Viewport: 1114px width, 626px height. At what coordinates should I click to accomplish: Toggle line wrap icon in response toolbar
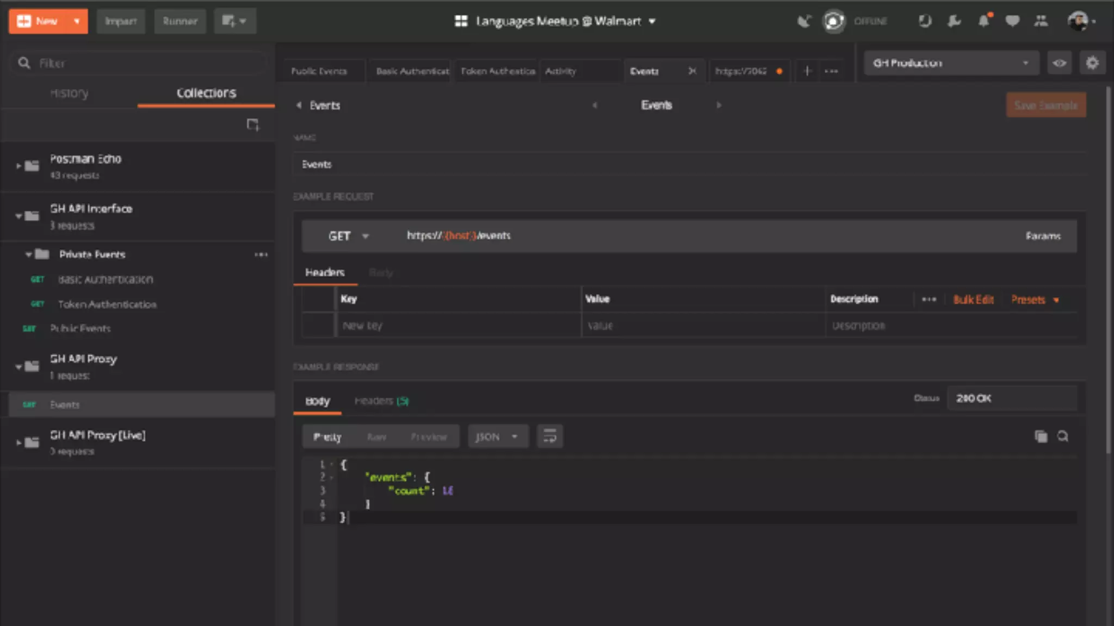tap(549, 436)
